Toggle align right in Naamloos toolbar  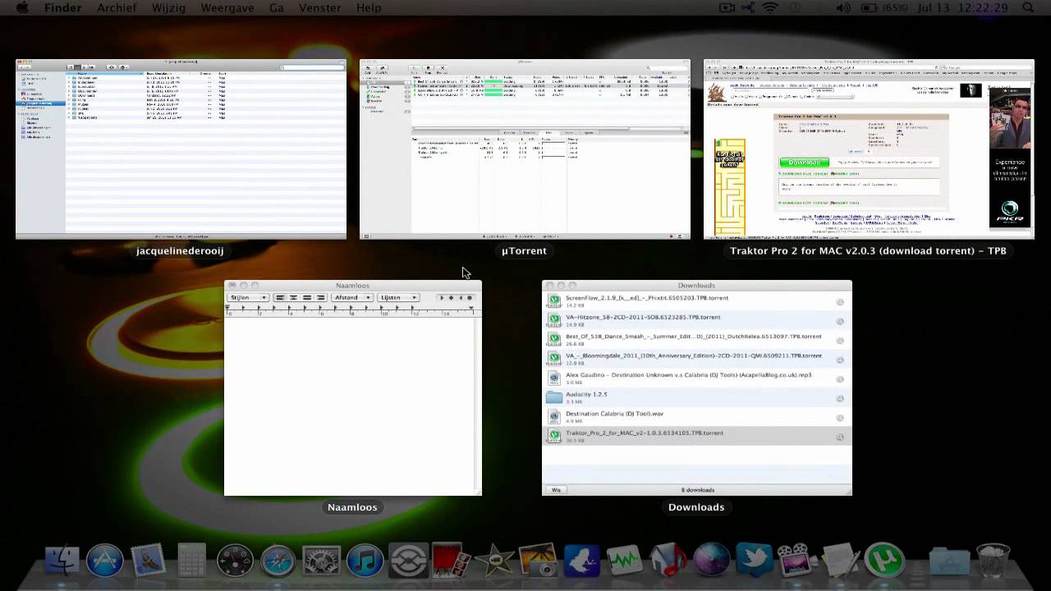coord(320,297)
